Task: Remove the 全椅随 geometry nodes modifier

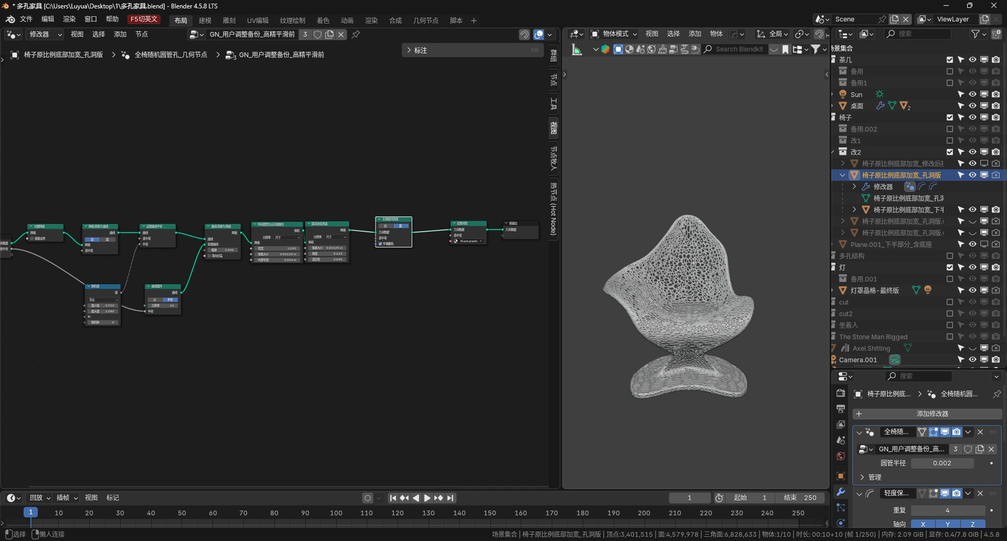Action: pyautogui.click(x=980, y=432)
